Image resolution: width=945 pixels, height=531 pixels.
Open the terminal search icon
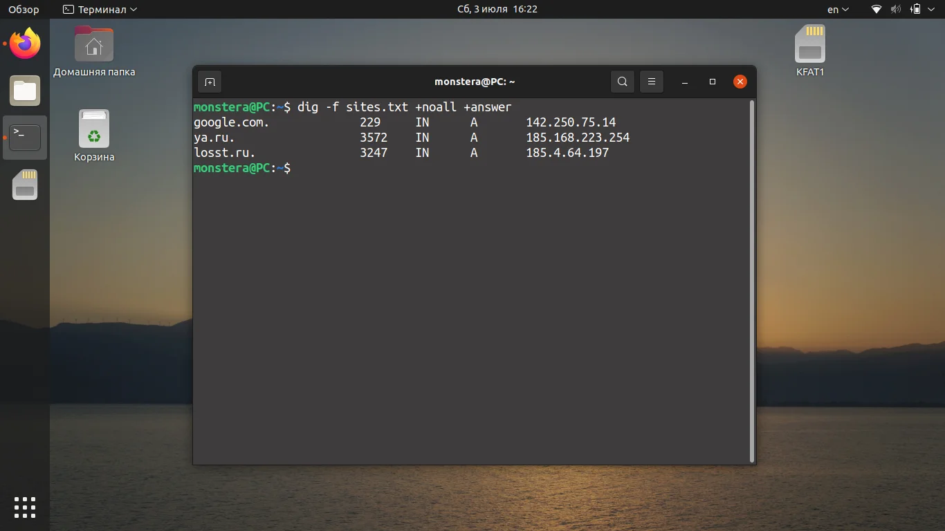click(621, 81)
